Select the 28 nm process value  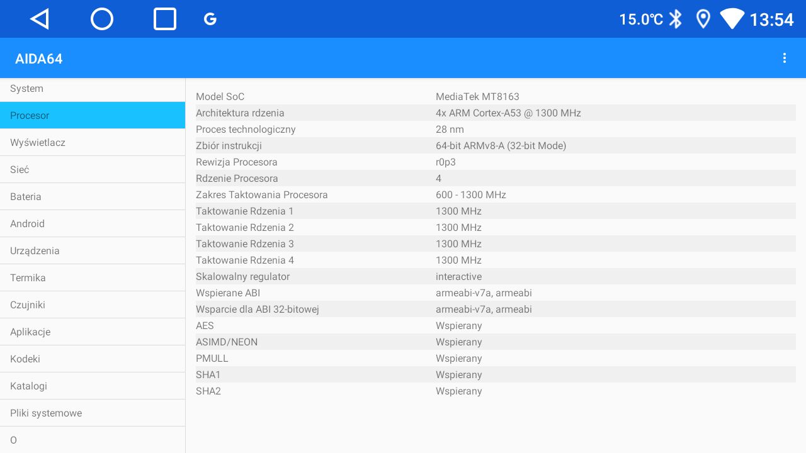point(450,129)
